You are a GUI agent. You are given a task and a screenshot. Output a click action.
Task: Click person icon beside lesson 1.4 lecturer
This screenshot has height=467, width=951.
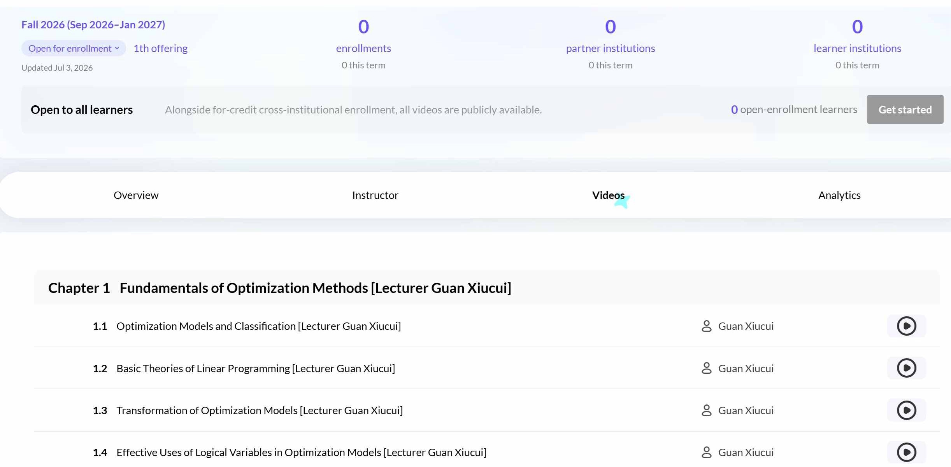click(706, 452)
